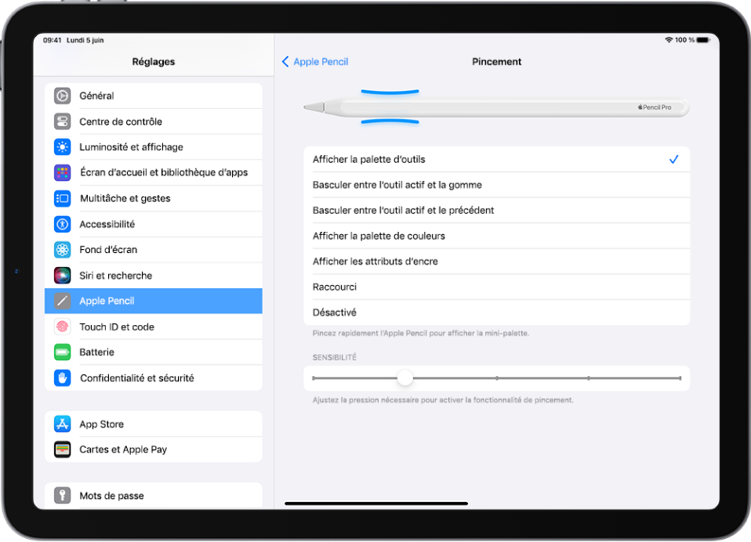
Task: Tap the home indicator bar
Action: point(376,504)
